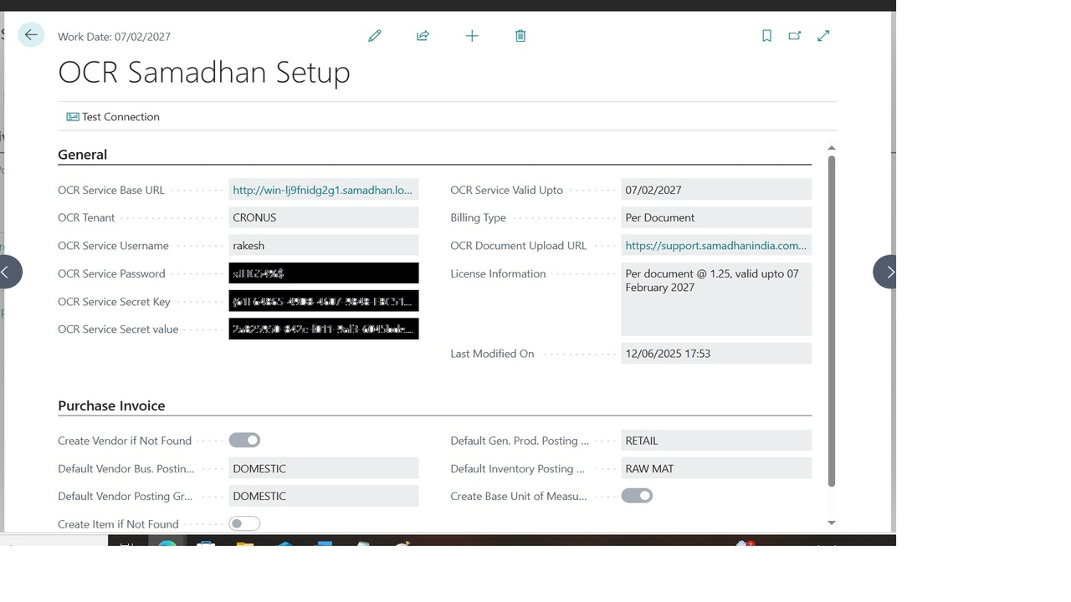Open the OCR Document Upload URL link
Screen dimensions: 1071x602
pyautogui.click(x=715, y=246)
